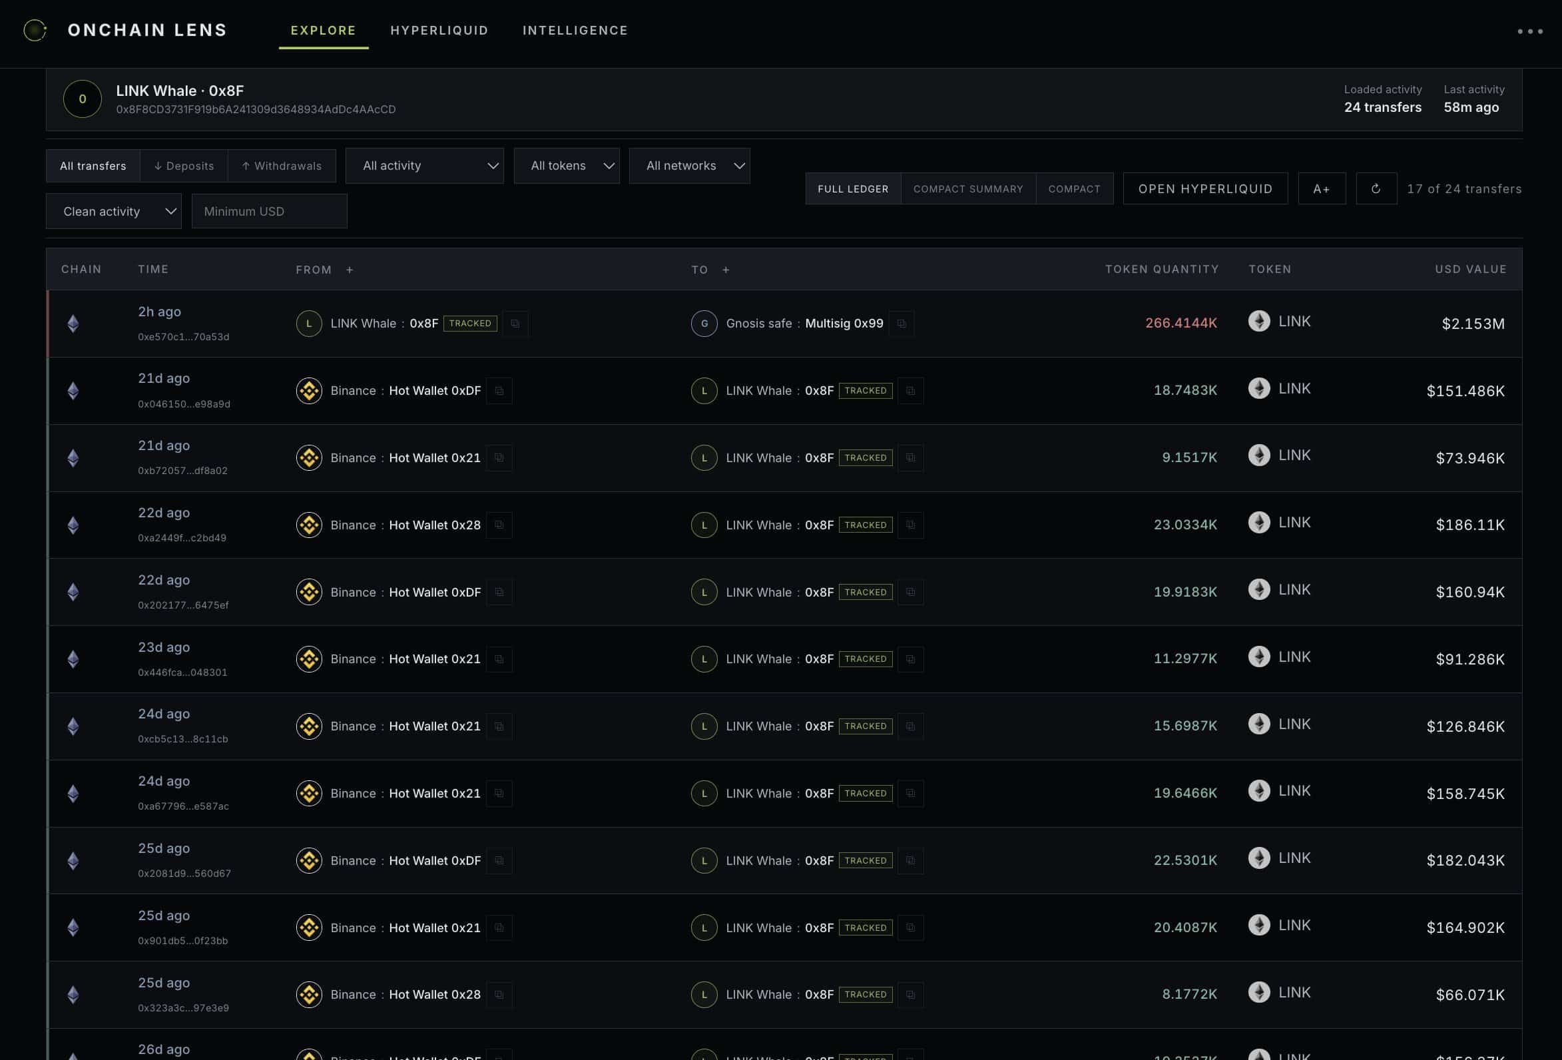Go to the Intelligence tab

pyautogui.click(x=575, y=31)
